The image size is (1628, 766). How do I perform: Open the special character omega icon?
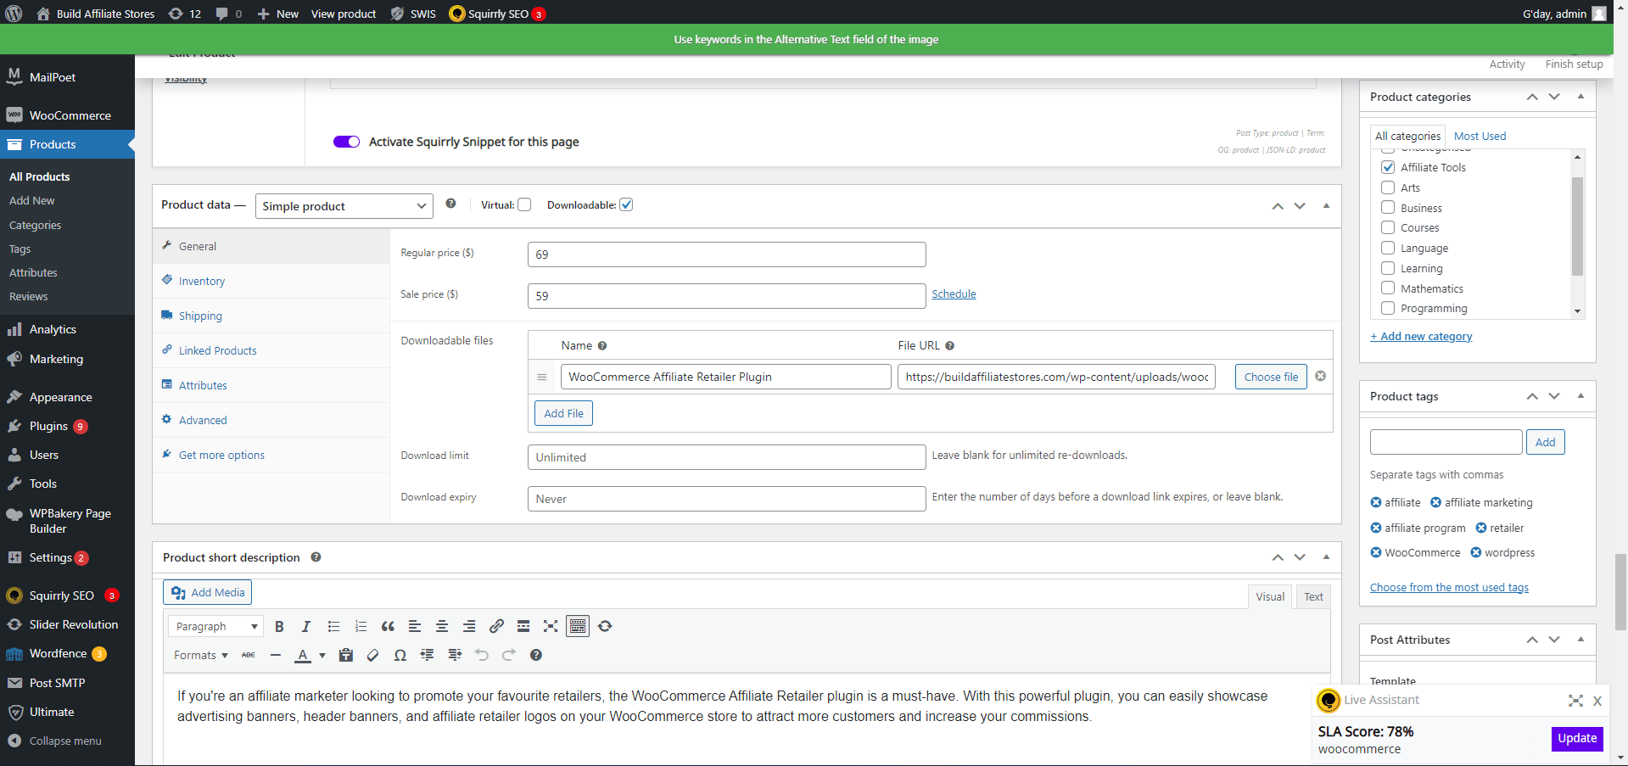(x=400, y=656)
